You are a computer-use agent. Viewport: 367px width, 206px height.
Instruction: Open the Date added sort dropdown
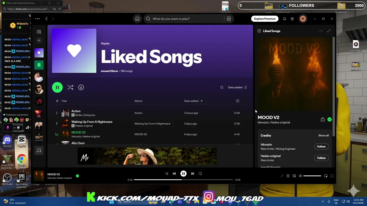(x=237, y=87)
